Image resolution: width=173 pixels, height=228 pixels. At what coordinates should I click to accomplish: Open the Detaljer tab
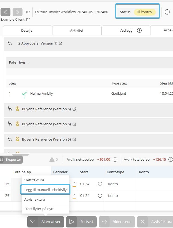click(x=27, y=31)
